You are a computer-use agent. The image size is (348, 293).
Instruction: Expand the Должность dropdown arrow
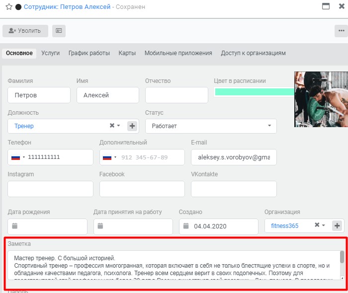pyautogui.click(x=118, y=126)
